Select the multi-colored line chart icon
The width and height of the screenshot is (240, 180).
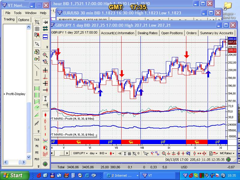coord(45,140)
